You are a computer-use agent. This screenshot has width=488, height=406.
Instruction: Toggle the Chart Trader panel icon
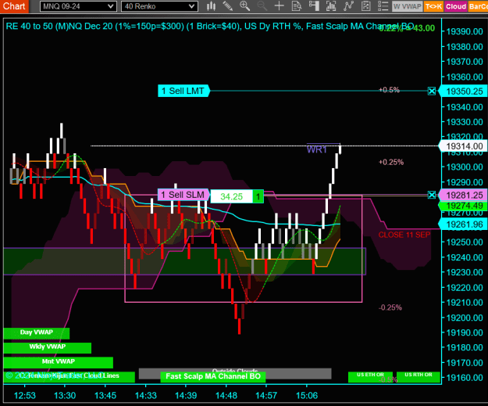point(314,6)
